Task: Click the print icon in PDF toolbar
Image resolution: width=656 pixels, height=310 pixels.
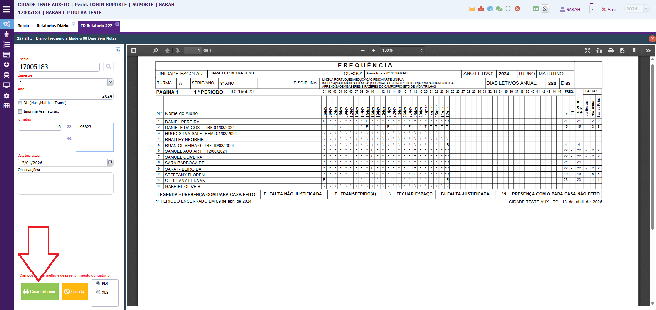Action: tap(610, 51)
